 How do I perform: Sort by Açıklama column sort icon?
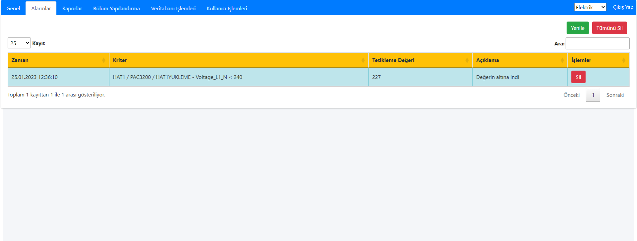click(x=562, y=60)
